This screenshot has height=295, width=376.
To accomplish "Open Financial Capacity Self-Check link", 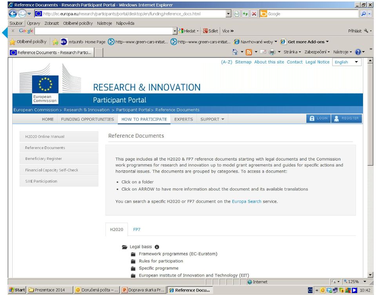I will 59,170.
